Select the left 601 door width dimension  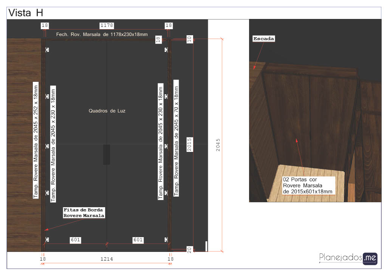(x=75, y=240)
